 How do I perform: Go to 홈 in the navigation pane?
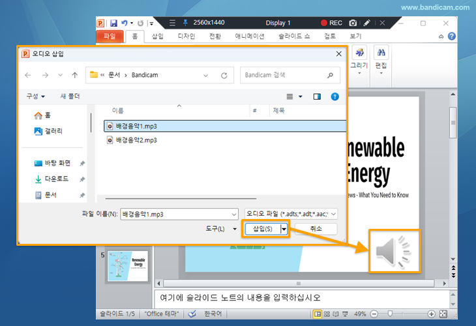[x=42, y=115]
